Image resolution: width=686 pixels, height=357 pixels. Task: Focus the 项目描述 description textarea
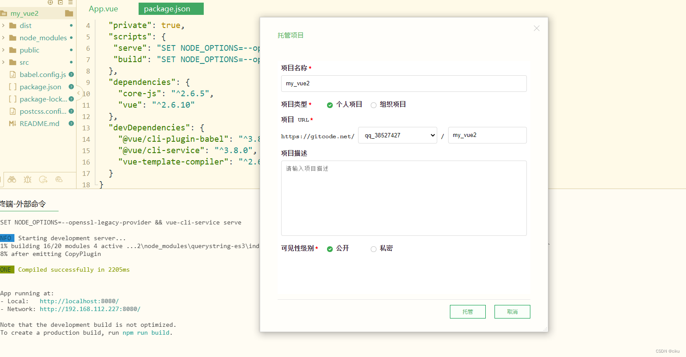404,198
